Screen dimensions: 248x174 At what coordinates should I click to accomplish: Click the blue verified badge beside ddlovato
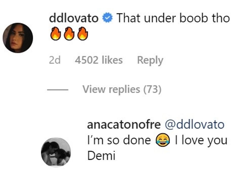pyautogui.click(x=107, y=18)
